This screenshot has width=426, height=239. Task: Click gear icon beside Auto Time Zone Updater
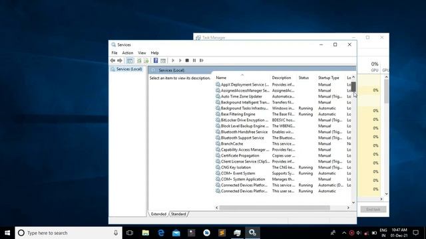coord(218,96)
